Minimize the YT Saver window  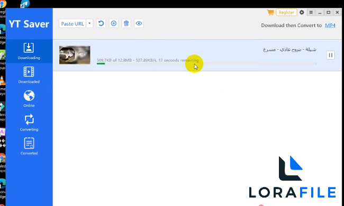320,13
